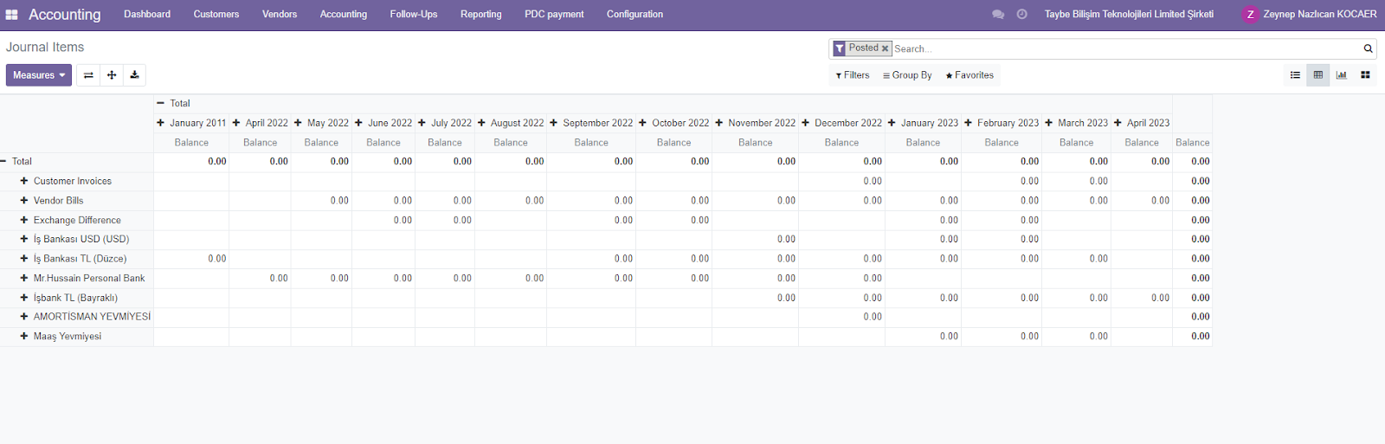
Task: Click İş Bankası TL (Düzce) January 2011 cell
Action: click(191, 259)
